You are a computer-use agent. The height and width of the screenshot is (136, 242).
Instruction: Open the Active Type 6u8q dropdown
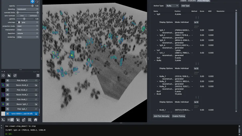(172, 6)
